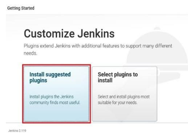The height and width of the screenshot is (139, 188).
Task: Select the 'Install suggested plugins' bold title text
Action: tap(50, 77)
